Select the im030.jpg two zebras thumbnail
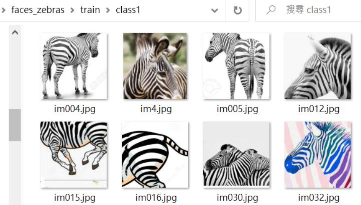This screenshot has width=361, height=205. (x=236, y=154)
